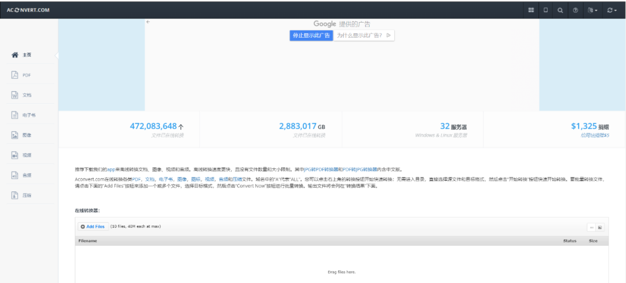This screenshot has height=283, width=626.
Task: Click the 音频 link in description paragraph
Action: 224,179
